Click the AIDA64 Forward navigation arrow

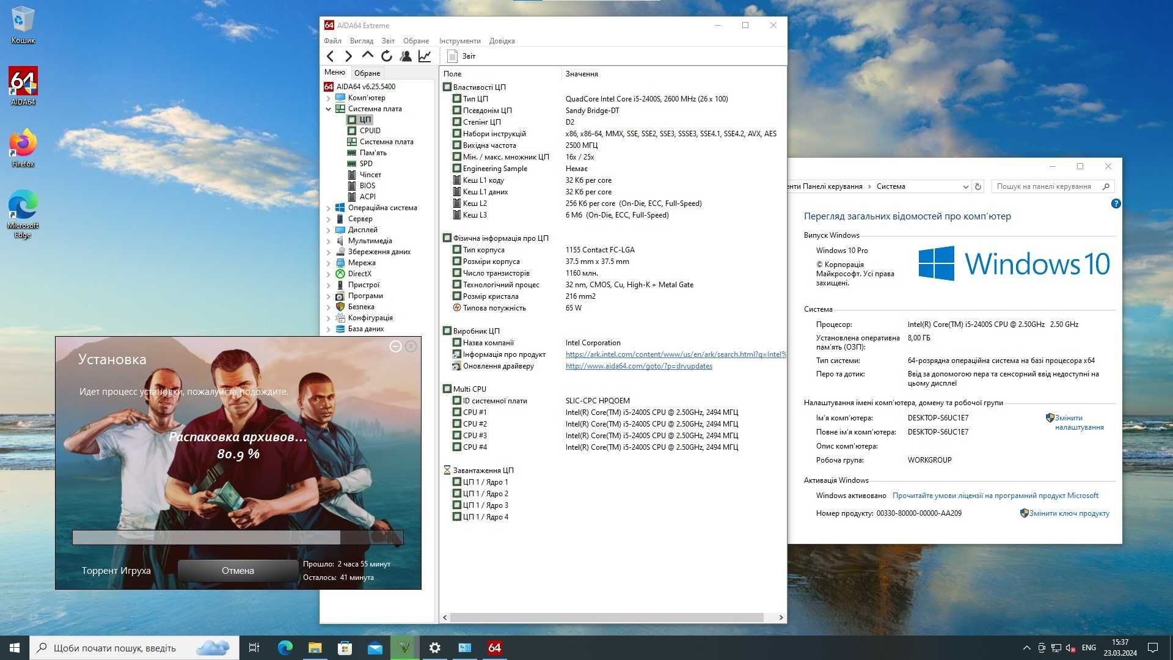[x=349, y=56]
